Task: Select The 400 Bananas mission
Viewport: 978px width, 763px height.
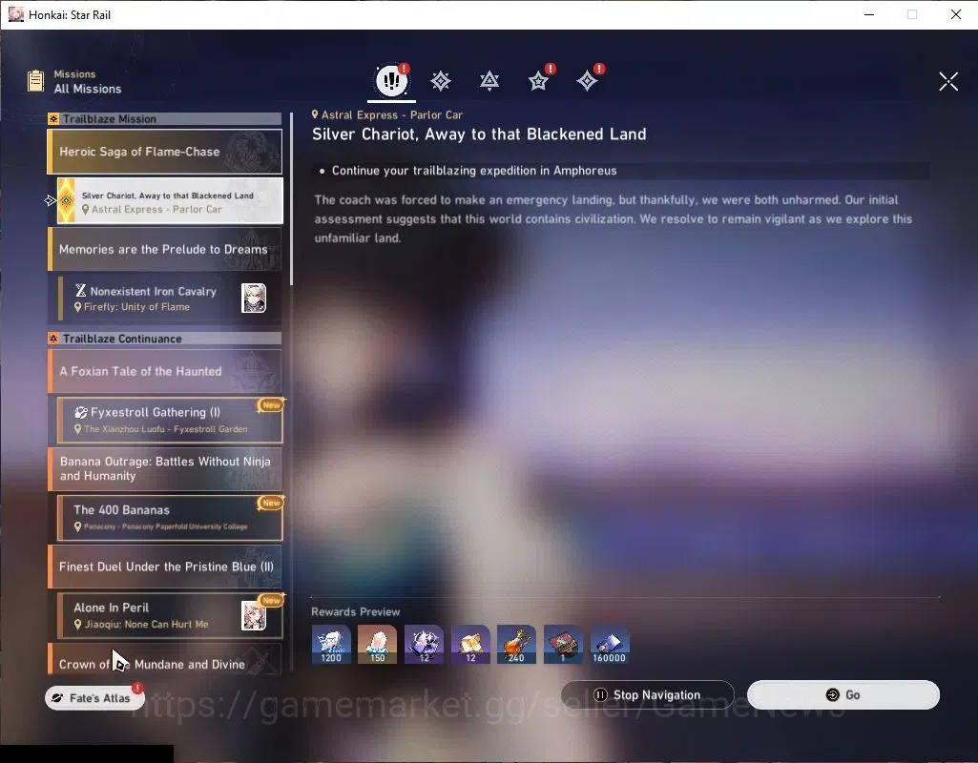Action: click(x=170, y=517)
